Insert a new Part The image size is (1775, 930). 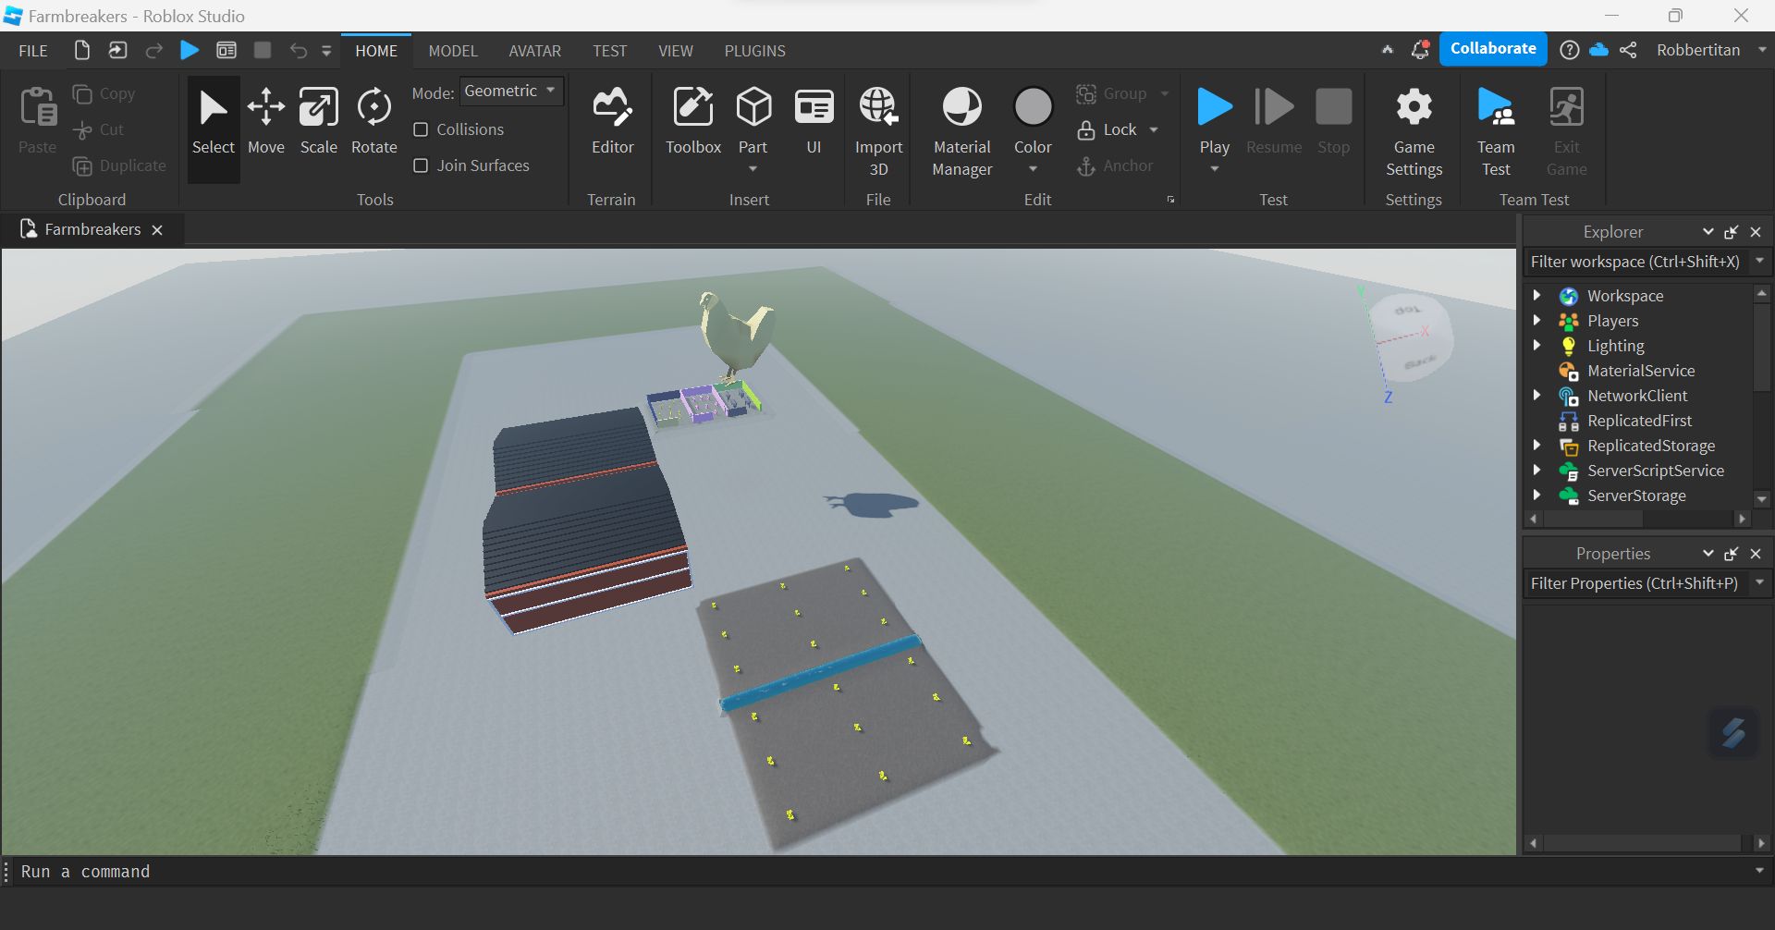[x=753, y=109]
